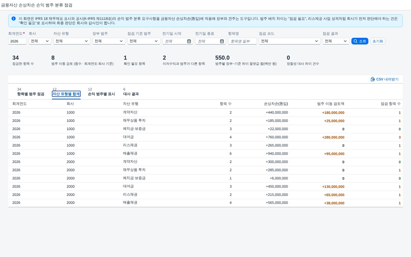Image resolution: width=411 pixels, height=257 pixels.
Task: Open the 전기일 종료 calendar picker icon
Action: coord(222,41)
